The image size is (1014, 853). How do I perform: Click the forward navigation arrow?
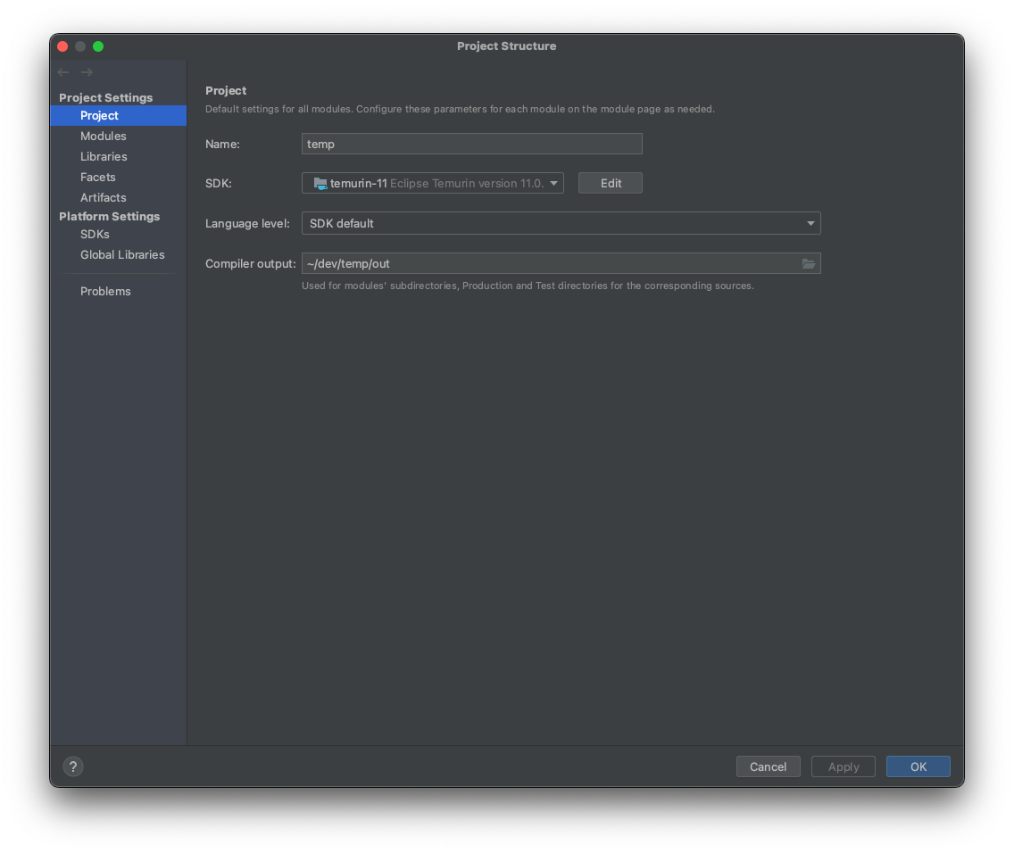pyautogui.click(x=87, y=72)
